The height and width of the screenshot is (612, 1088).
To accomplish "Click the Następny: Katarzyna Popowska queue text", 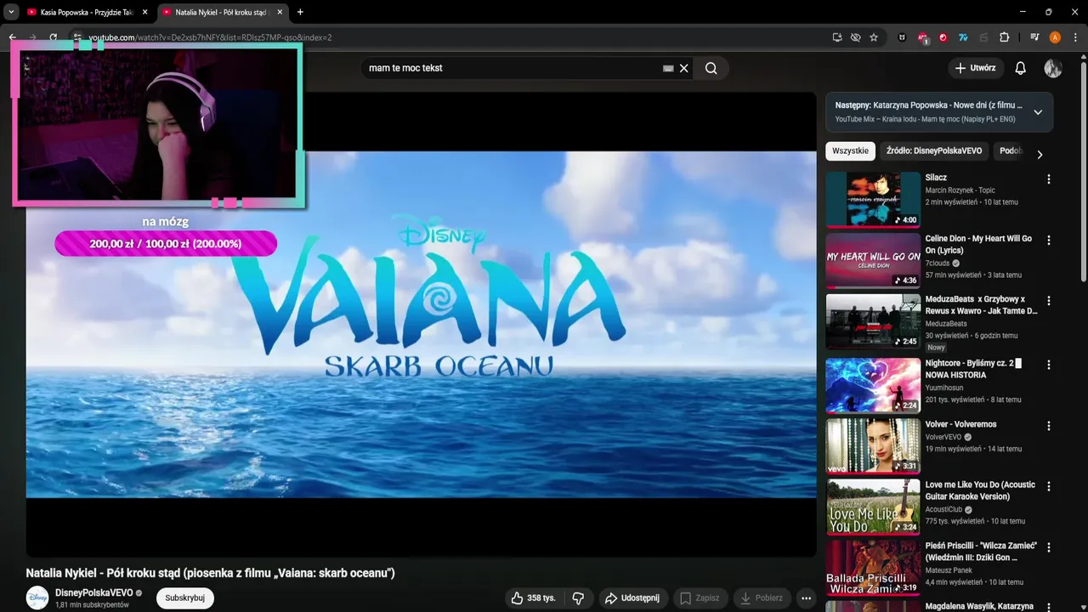I will (928, 105).
